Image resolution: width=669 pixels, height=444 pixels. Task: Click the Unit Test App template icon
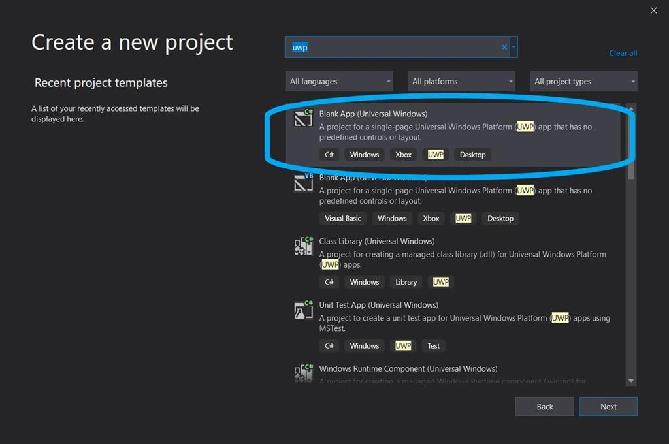(x=303, y=310)
